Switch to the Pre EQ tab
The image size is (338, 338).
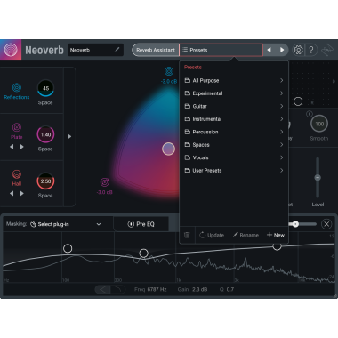[141, 224]
